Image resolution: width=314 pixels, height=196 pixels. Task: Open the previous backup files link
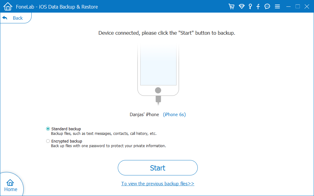(x=157, y=183)
